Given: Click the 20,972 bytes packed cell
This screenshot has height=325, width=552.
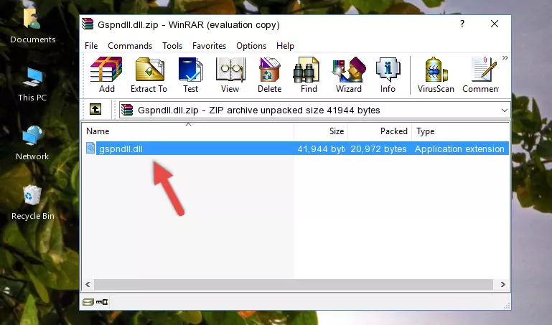Looking at the screenshot, I should tap(378, 149).
